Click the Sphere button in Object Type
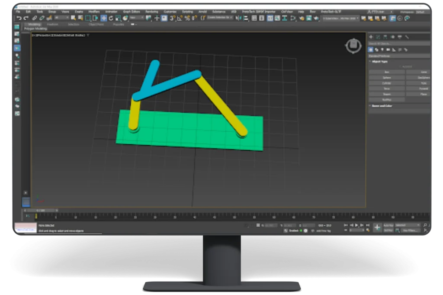Viewport: 443px width, 295px height. 387,78
